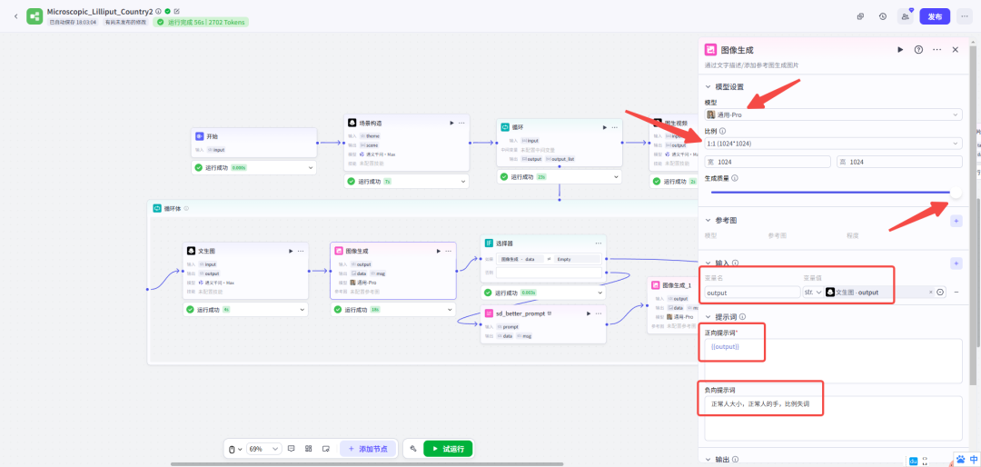The image size is (981, 467).
Task: Click the 生成质量 slider handle
Action: [x=956, y=193]
